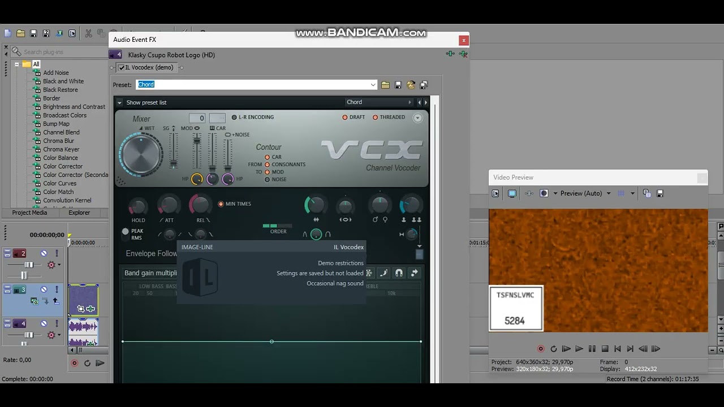This screenshot has height=407, width=724.
Task: Select Color Curves plug-in
Action: 59,183
